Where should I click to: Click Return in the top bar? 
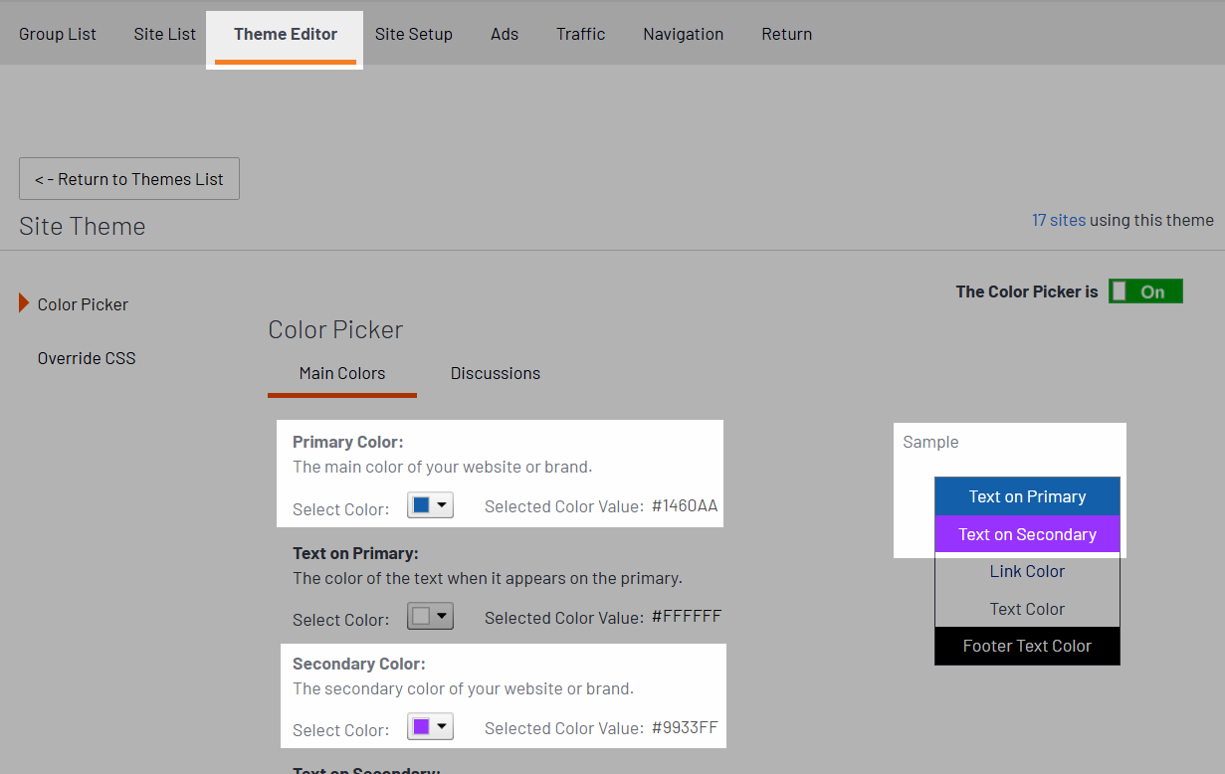point(786,34)
